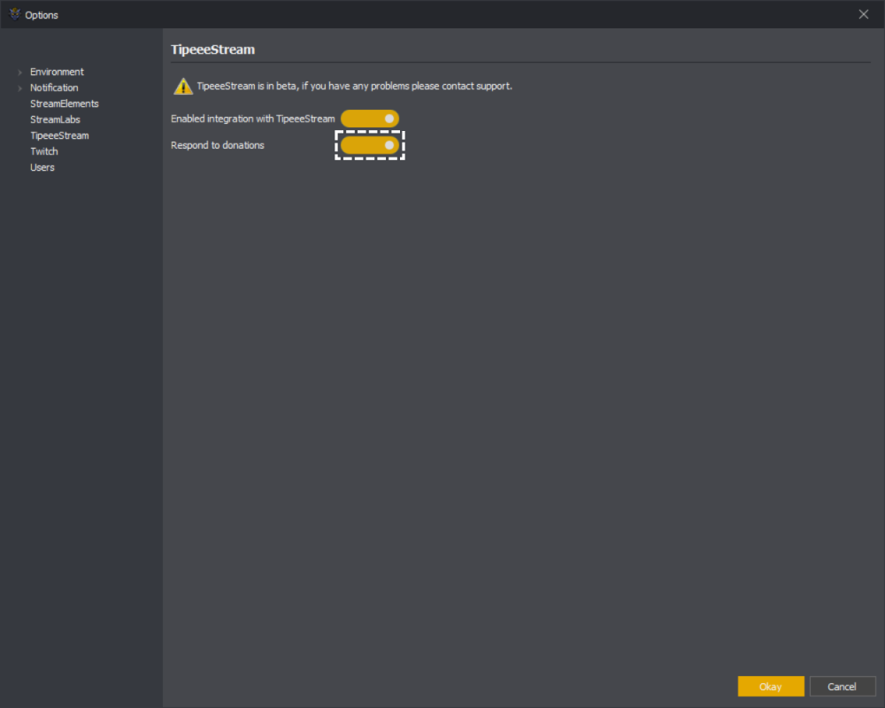Toggle Enabled integration with TipeeeStream switch
The height and width of the screenshot is (708, 885).
[x=370, y=119]
